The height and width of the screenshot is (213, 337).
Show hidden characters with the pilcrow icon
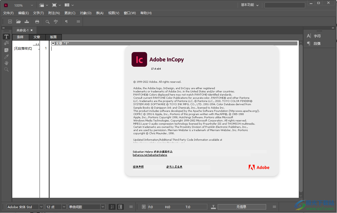click(x=66, y=22)
